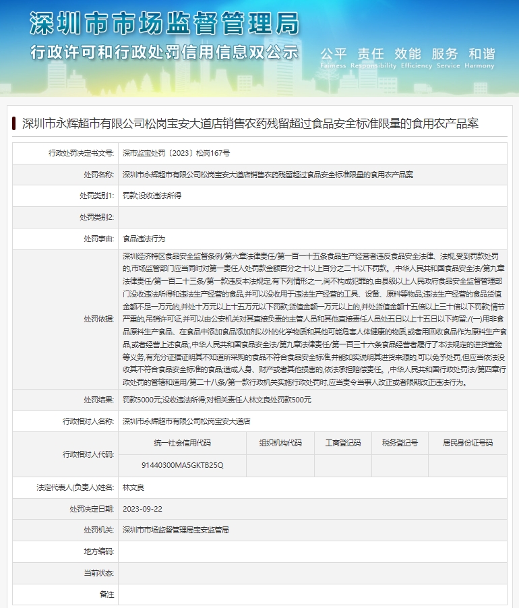Click the 处罚名称 label
The image size is (519, 608).
99,175
